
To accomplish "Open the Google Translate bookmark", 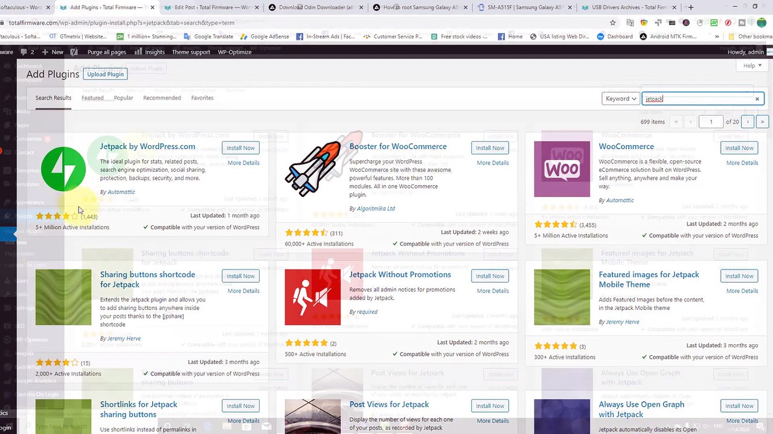I will tap(208, 36).
